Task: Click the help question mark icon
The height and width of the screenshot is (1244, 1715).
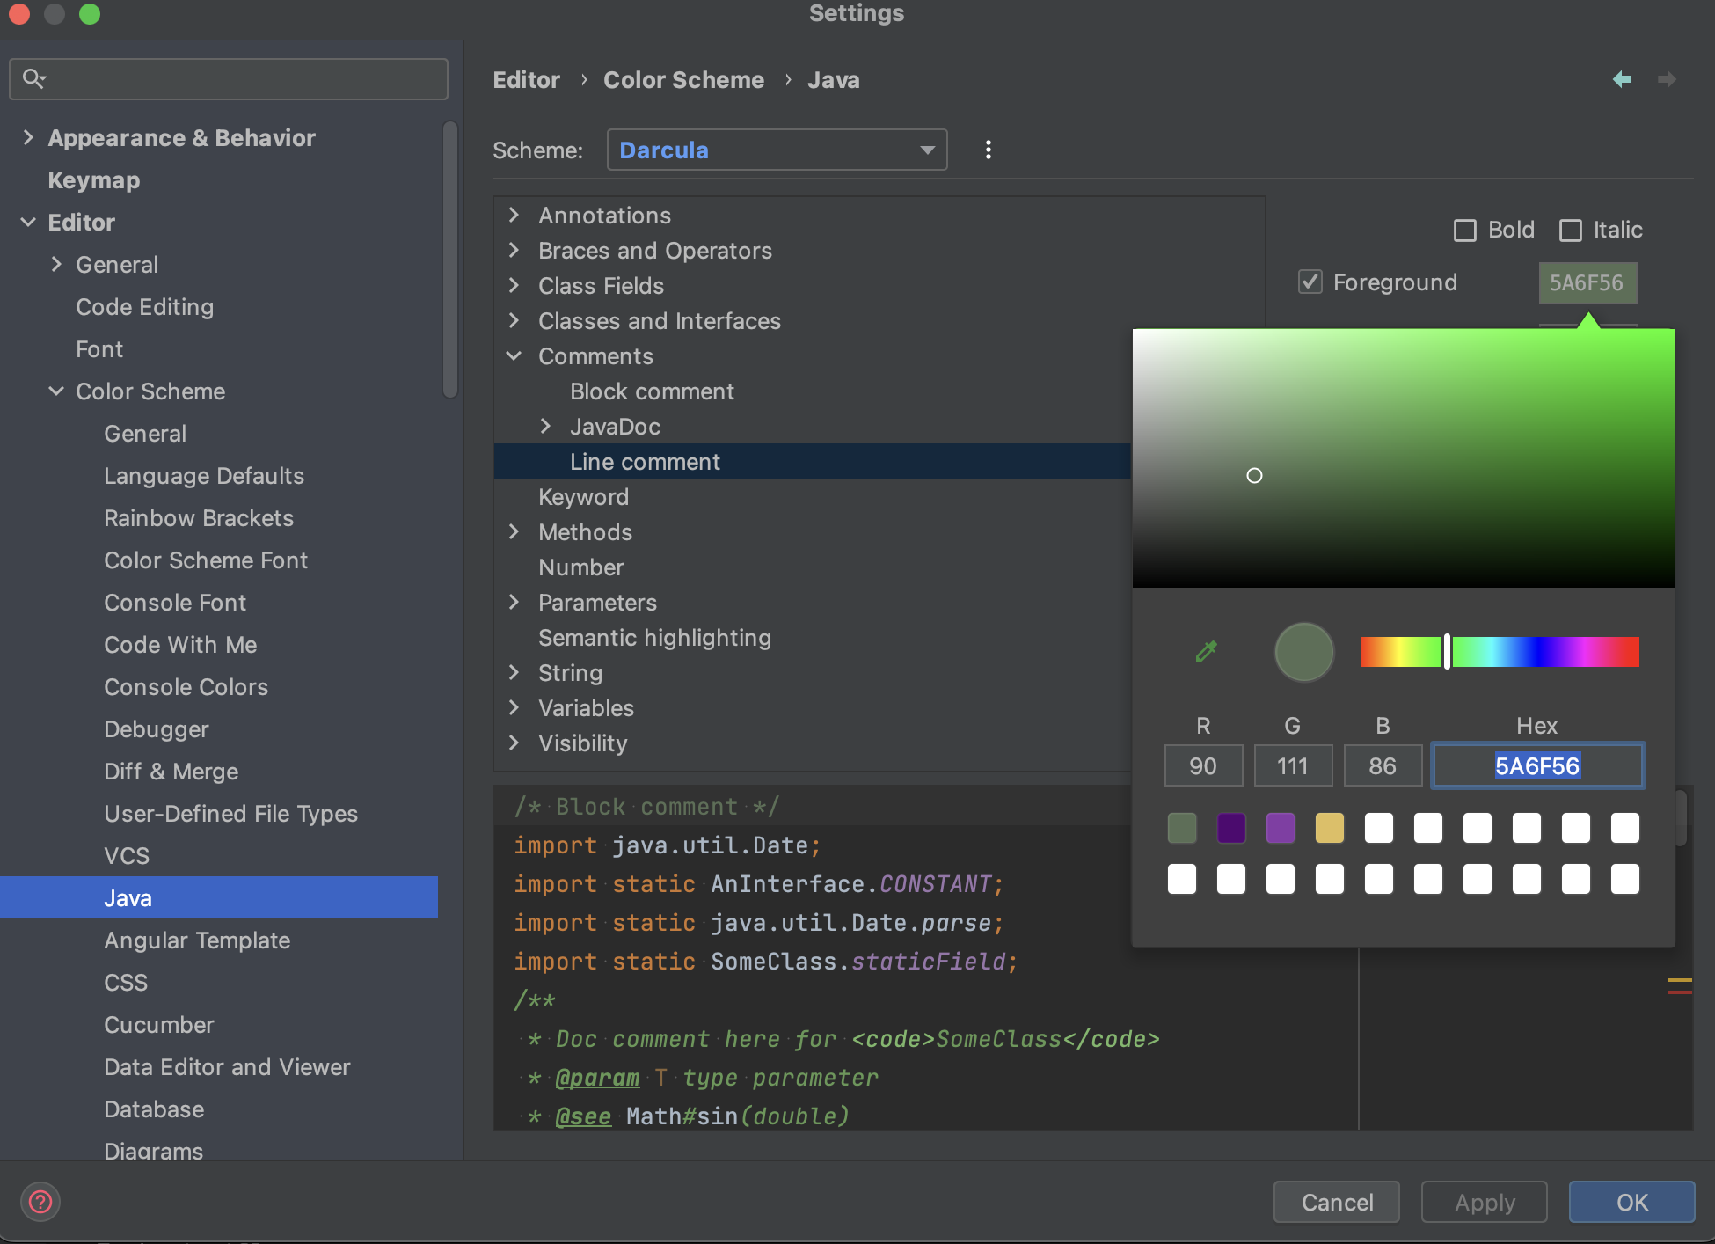Action: tap(40, 1202)
